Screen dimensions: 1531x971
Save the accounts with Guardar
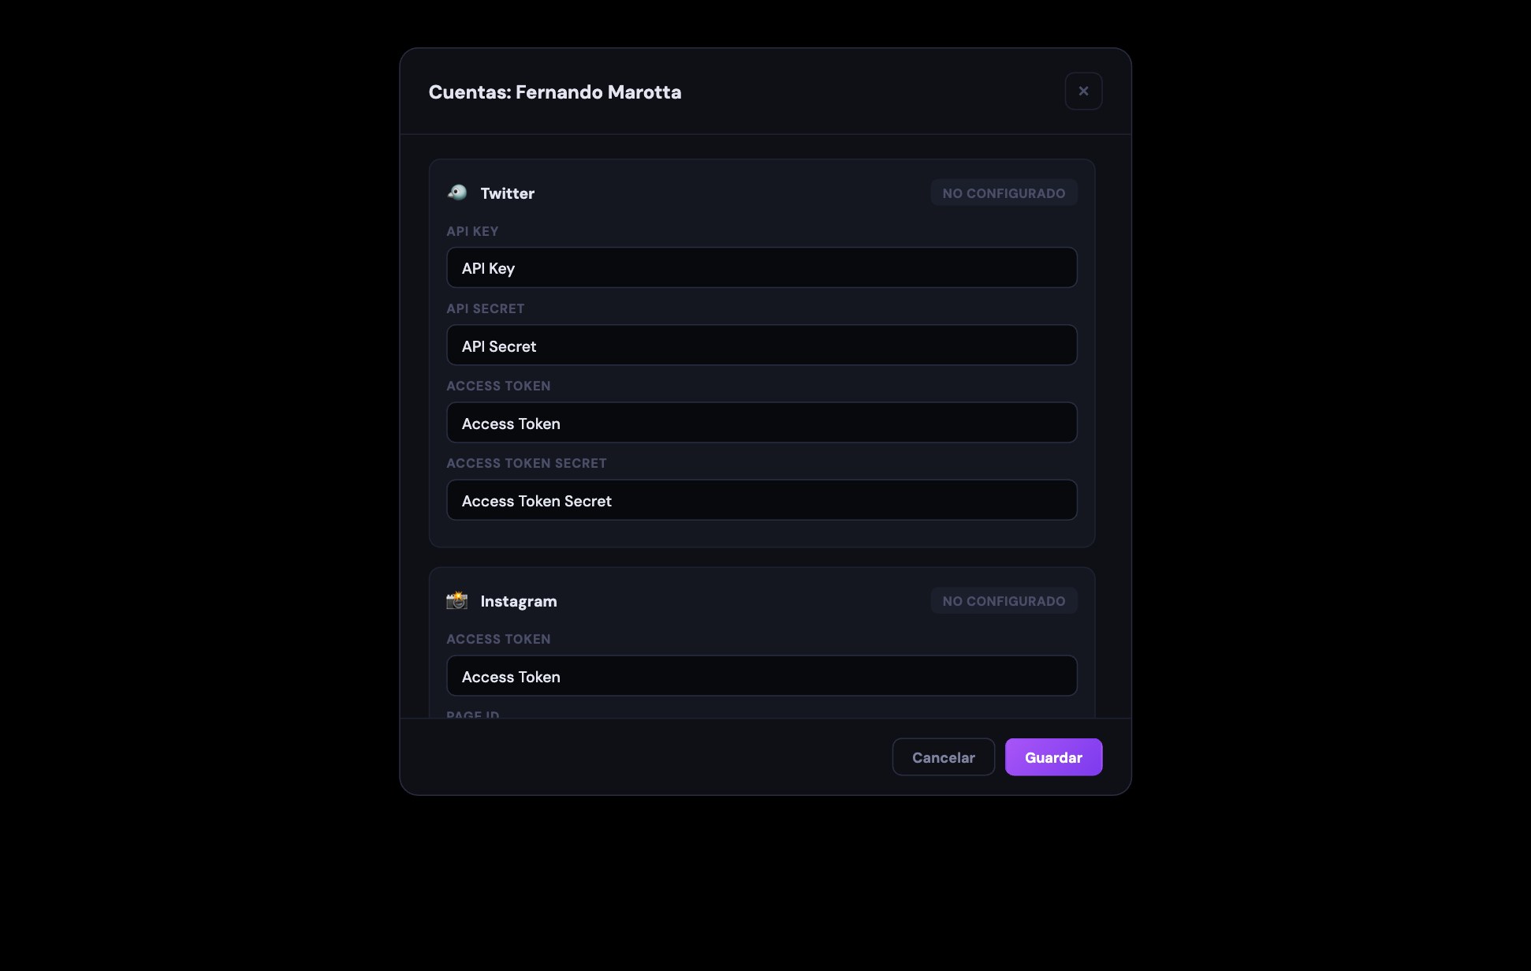(1053, 757)
